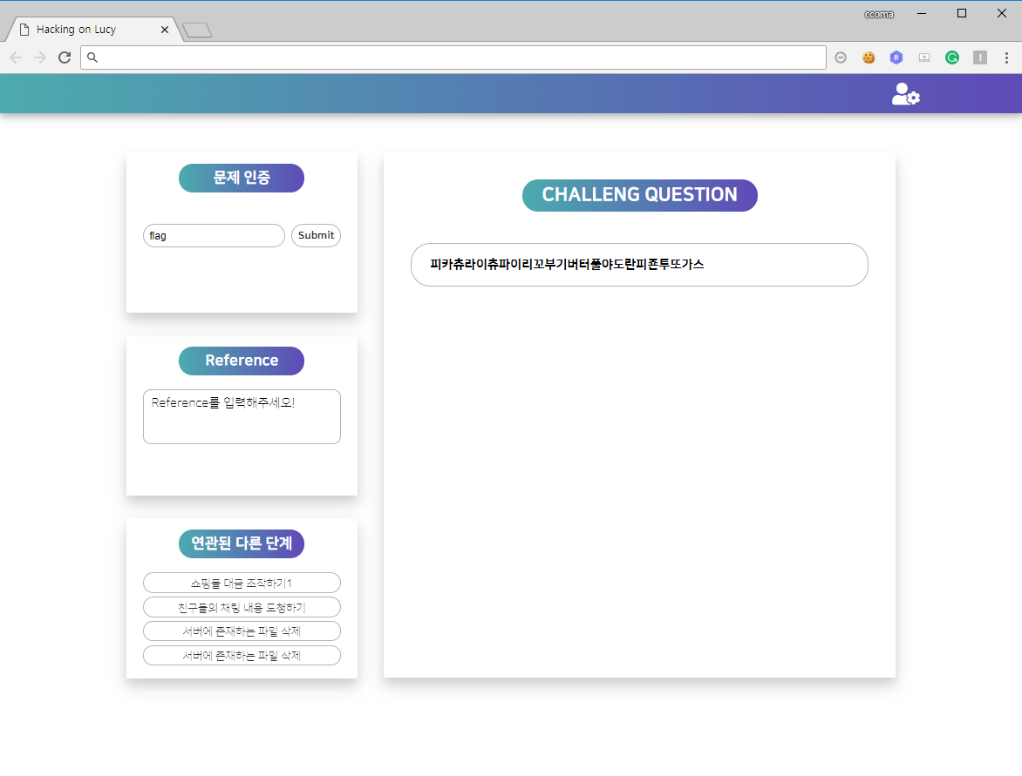Open the Chrome three-dot menu

1007,57
